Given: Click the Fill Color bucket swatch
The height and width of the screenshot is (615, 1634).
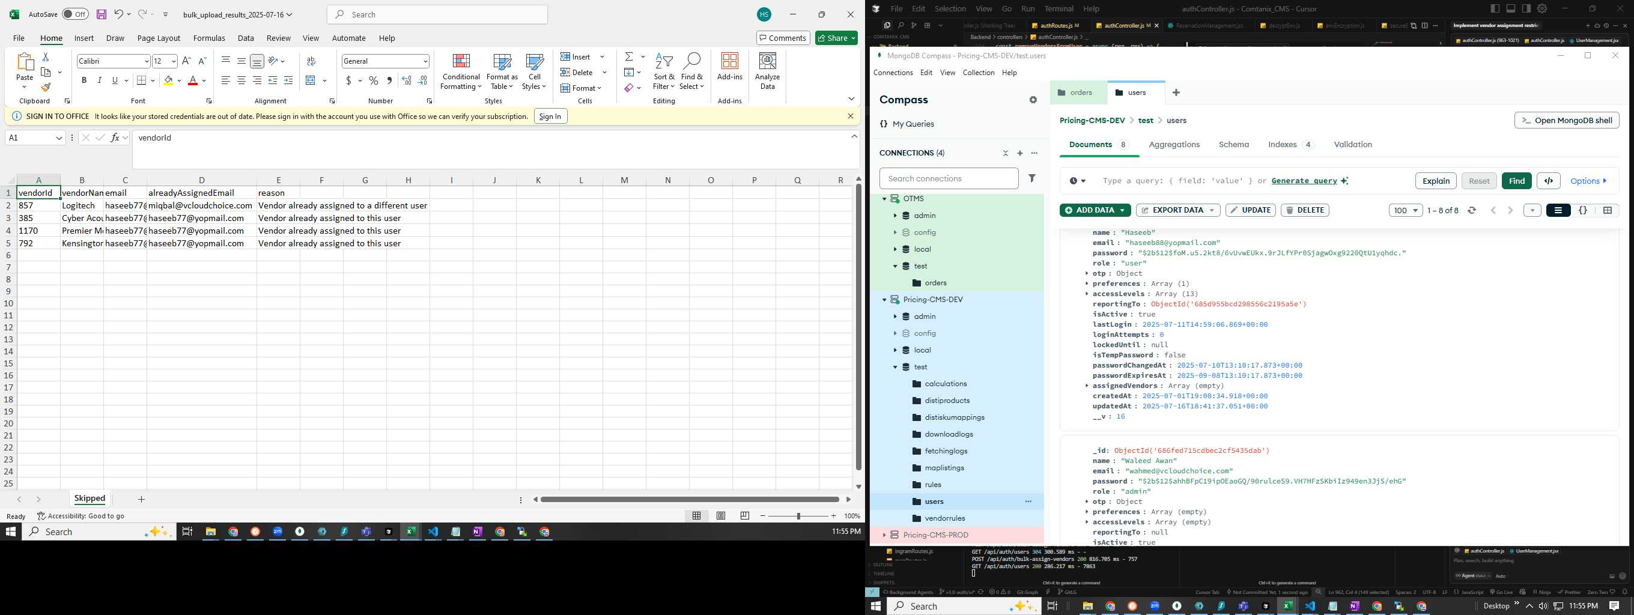Looking at the screenshot, I should [168, 80].
